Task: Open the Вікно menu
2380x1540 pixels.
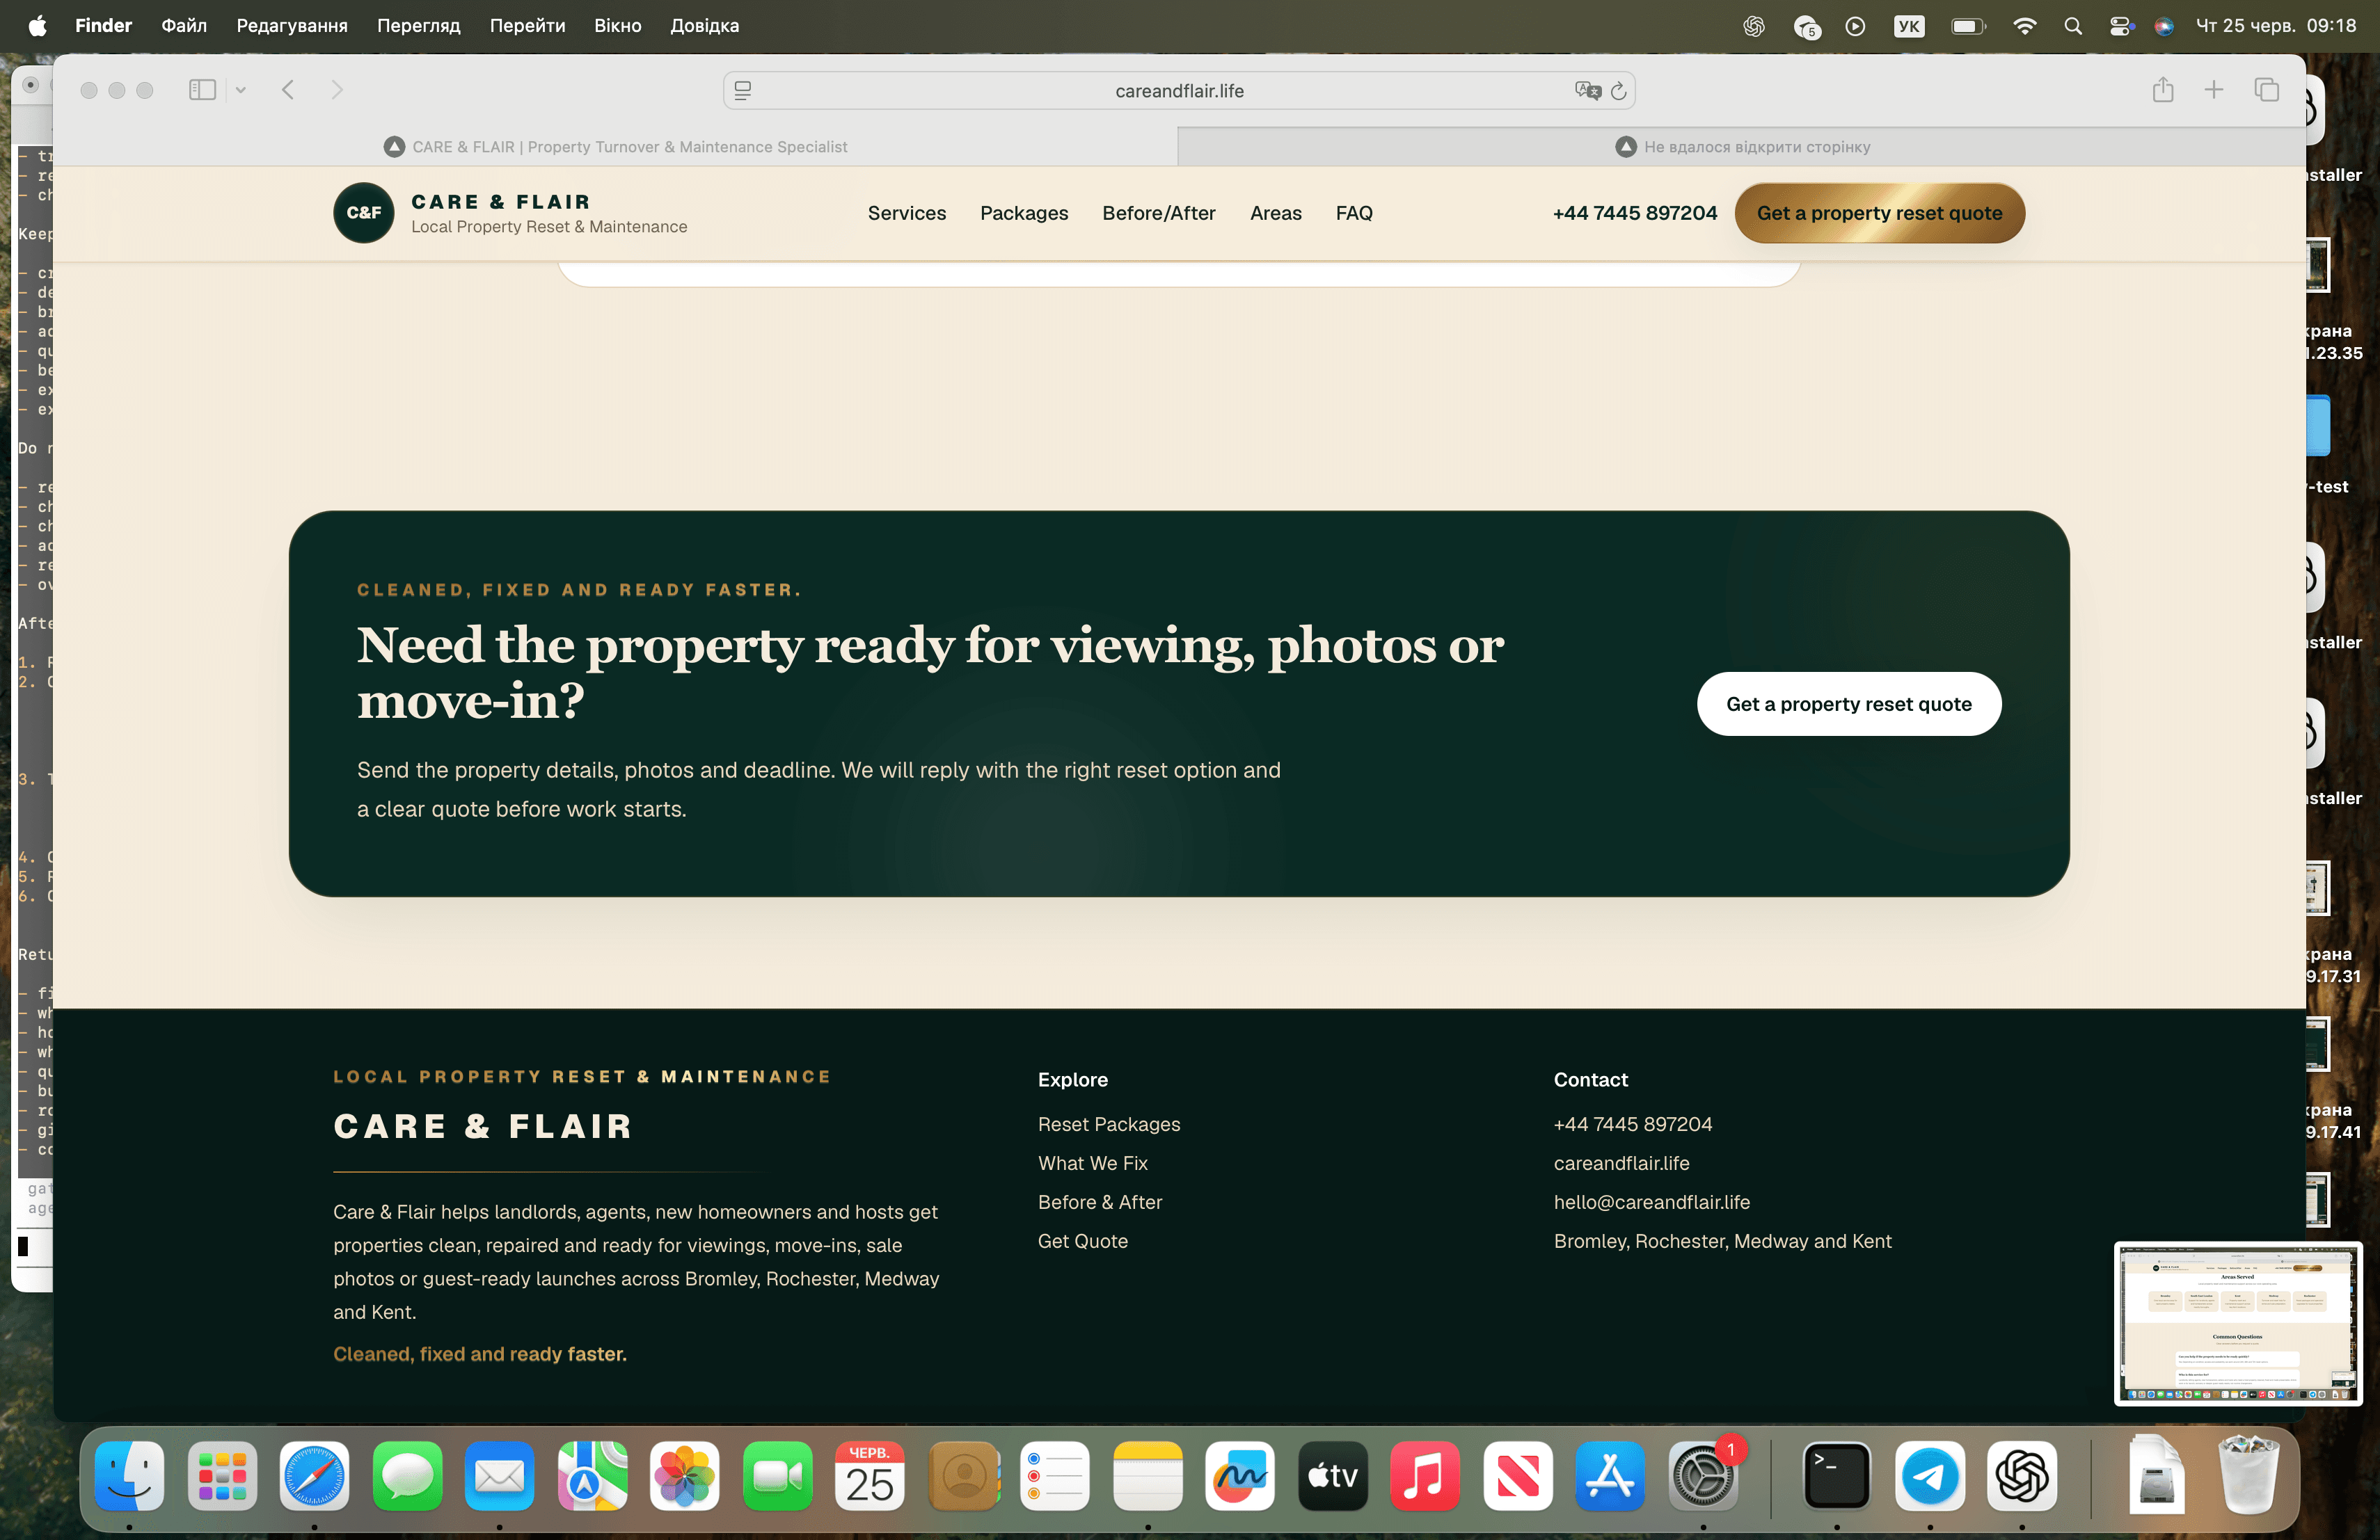Action: point(618,26)
